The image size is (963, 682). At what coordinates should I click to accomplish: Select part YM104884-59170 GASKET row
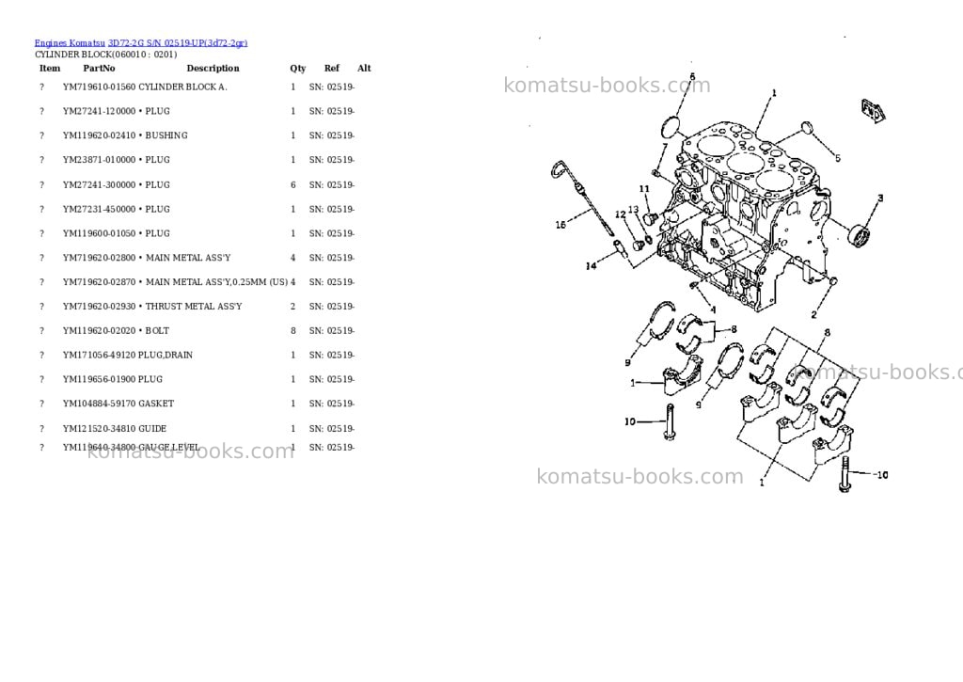coord(197,404)
